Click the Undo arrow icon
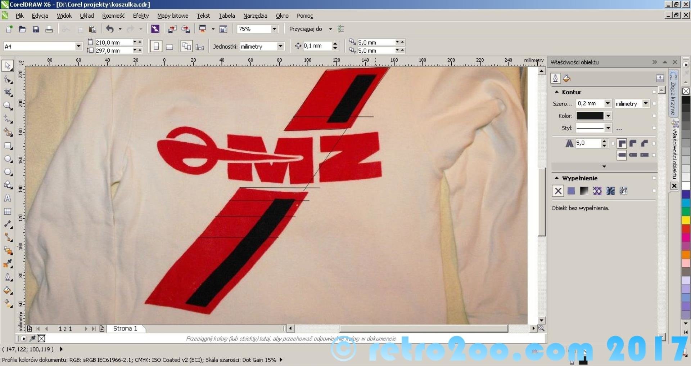The height and width of the screenshot is (366, 691). 110,29
